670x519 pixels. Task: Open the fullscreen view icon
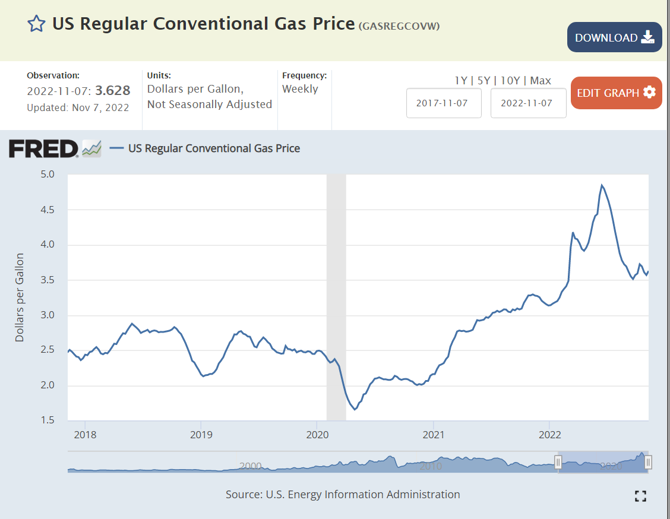640,496
